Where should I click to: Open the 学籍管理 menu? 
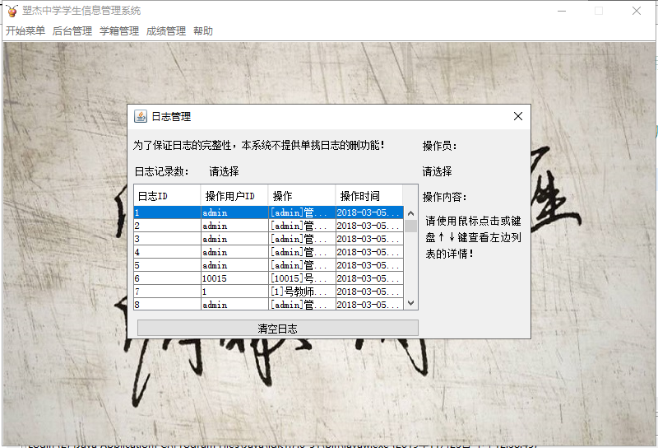[x=119, y=30]
